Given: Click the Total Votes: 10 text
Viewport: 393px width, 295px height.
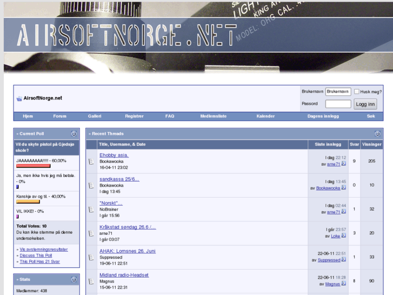Looking at the screenshot, I should coord(31,226).
